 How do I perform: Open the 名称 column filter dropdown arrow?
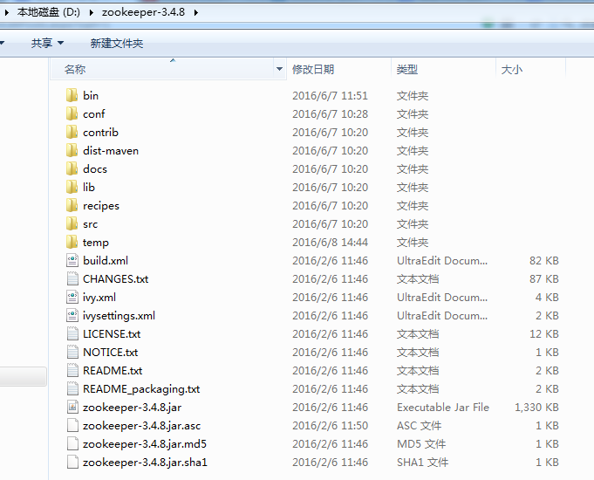pos(280,69)
